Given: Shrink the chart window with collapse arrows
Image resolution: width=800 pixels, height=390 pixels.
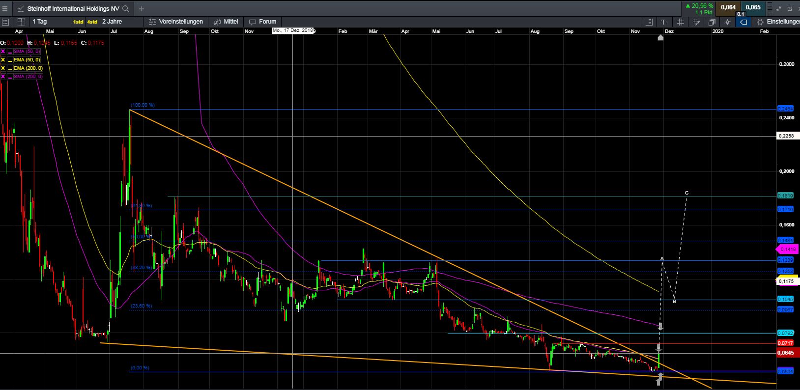Looking at the screenshot, I should (x=779, y=8).
